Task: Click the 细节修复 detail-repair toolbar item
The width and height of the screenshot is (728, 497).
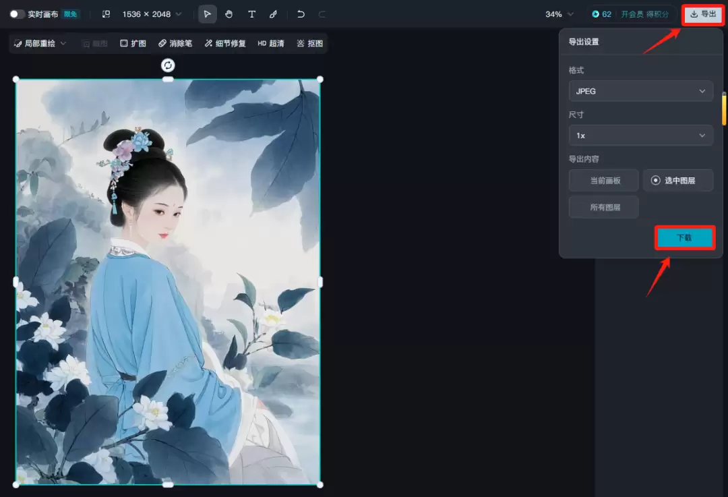Action: tap(224, 42)
